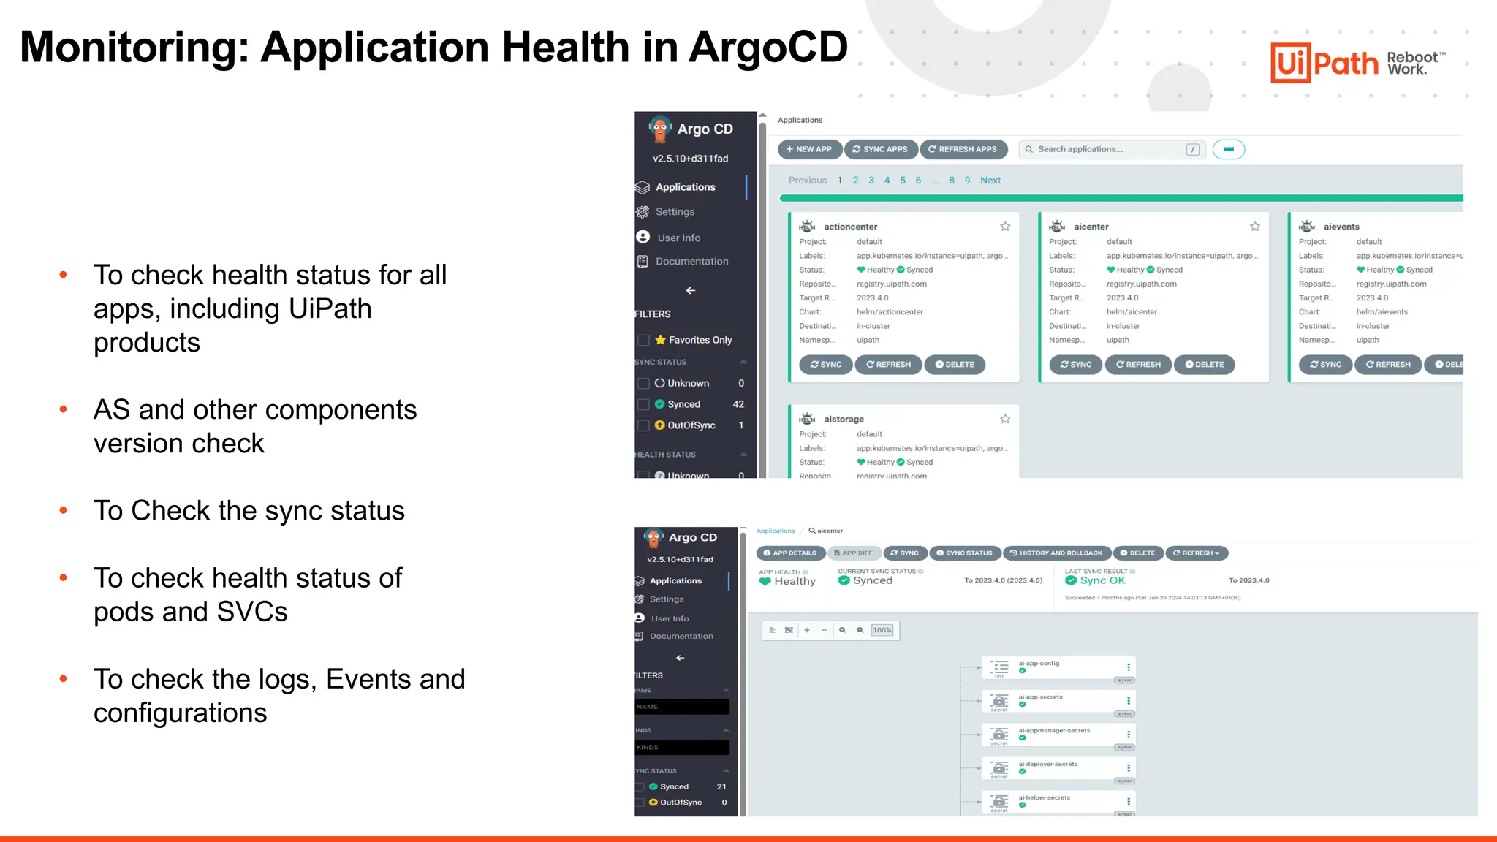1497x842 pixels.
Task: Click HISTORY AND ROLLBACK button
Action: pyautogui.click(x=1056, y=553)
